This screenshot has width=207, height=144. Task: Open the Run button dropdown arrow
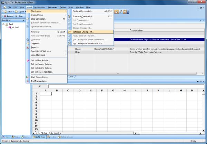click(24, 16)
